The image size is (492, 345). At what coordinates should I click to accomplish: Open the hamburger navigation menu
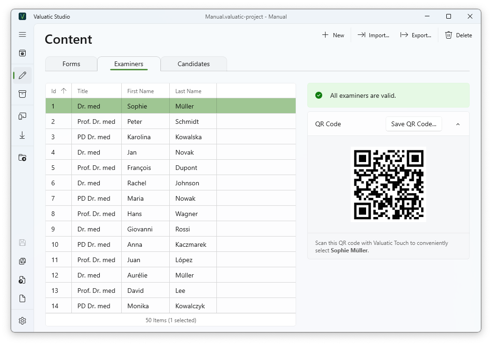[x=22, y=34]
